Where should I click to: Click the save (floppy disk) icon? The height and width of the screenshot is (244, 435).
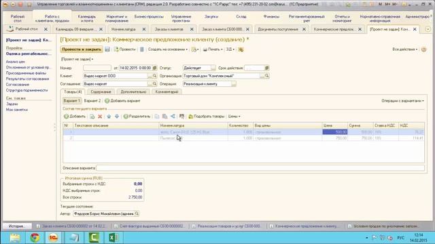(107, 49)
